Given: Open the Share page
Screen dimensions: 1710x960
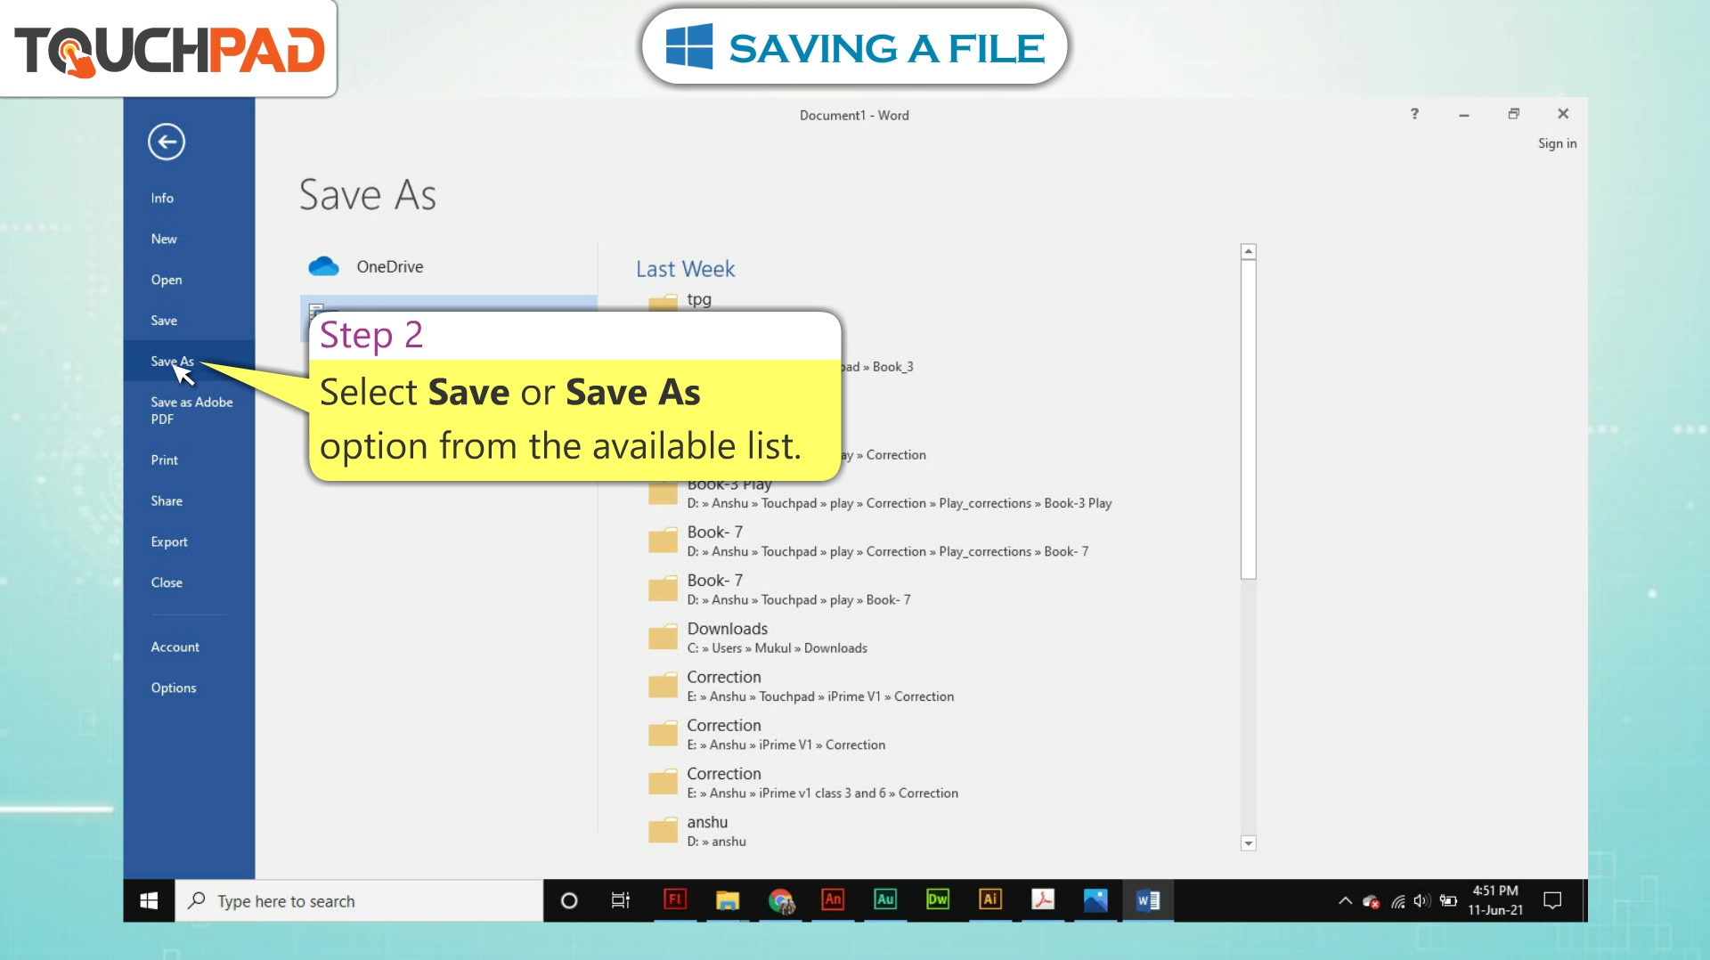Looking at the screenshot, I should pyautogui.click(x=167, y=501).
